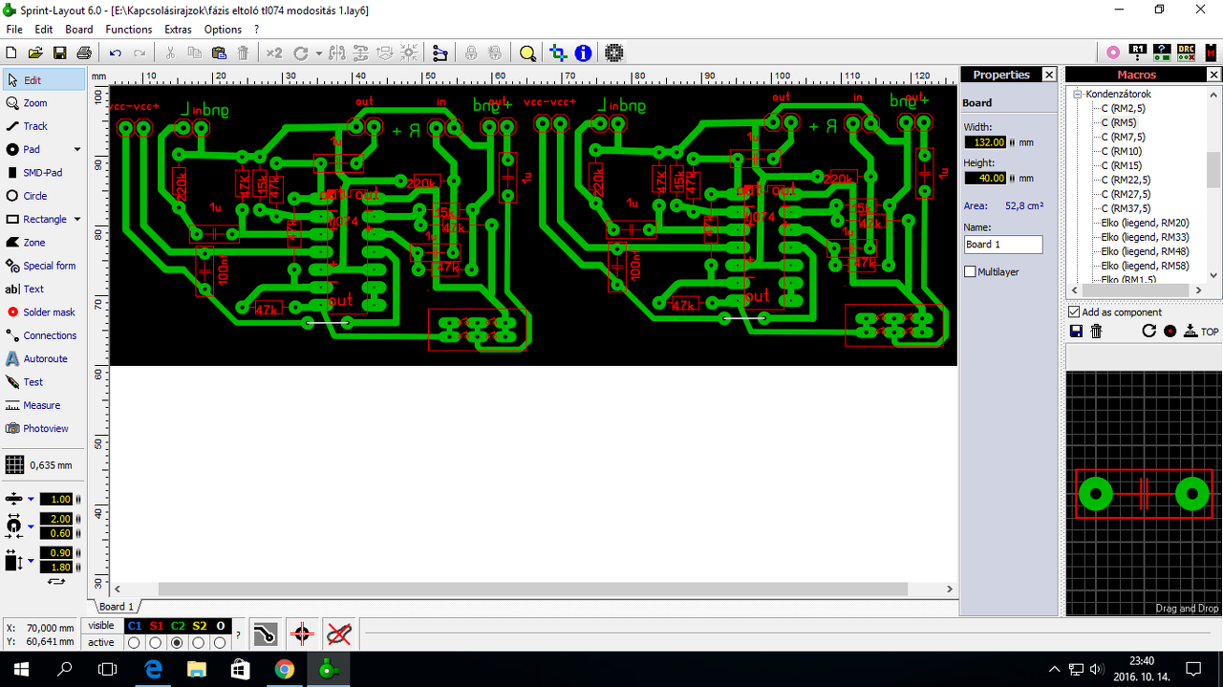The width and height of the screenshot is (1223, 687).
Task: Select the Connections tool
Action: pyautogui.click(x=42, y=335)
